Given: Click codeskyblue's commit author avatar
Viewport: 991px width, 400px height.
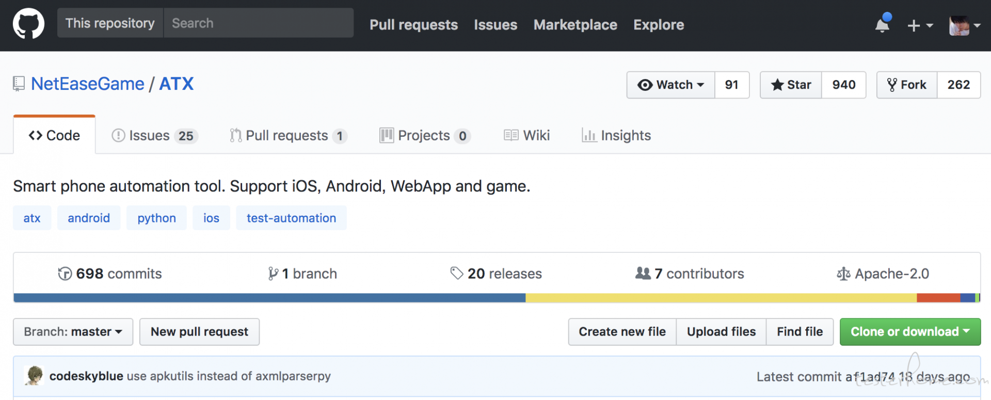Looking at the screenshot, I should pyautogui.click(x=34, y=376).
